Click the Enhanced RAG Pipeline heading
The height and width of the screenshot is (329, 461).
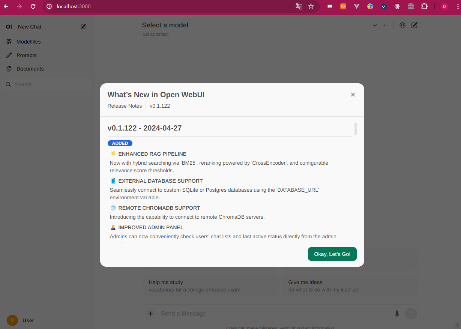(152, 154)
